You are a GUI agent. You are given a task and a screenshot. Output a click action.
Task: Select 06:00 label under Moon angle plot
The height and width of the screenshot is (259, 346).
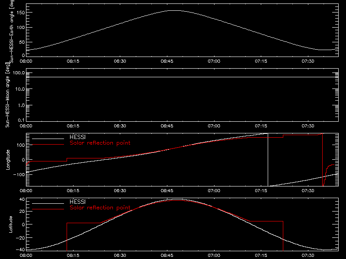pos(26,126)
